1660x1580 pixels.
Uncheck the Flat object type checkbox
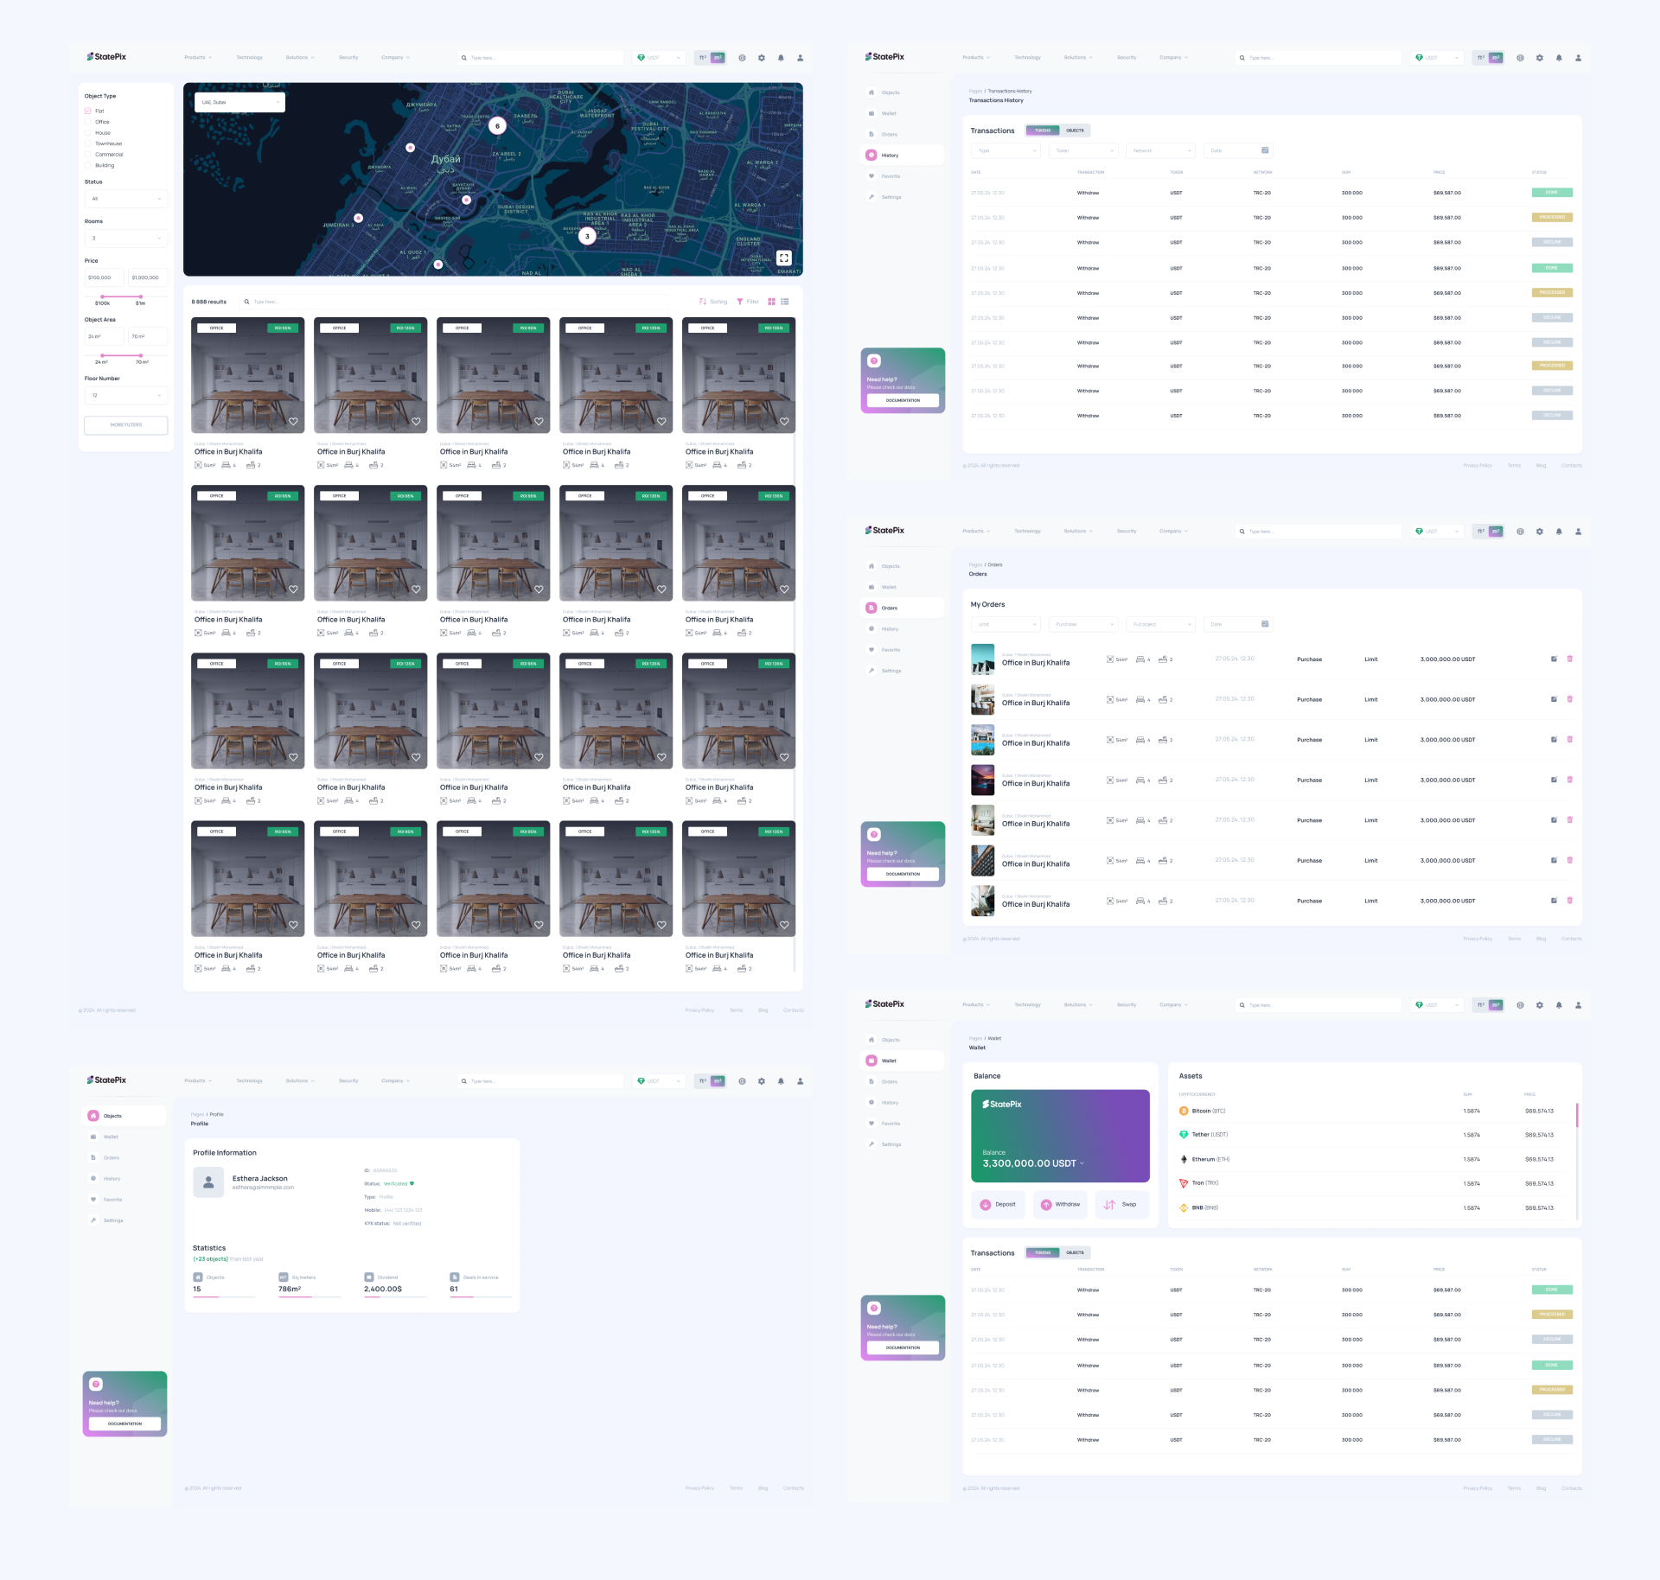click(x=88, y=111)
